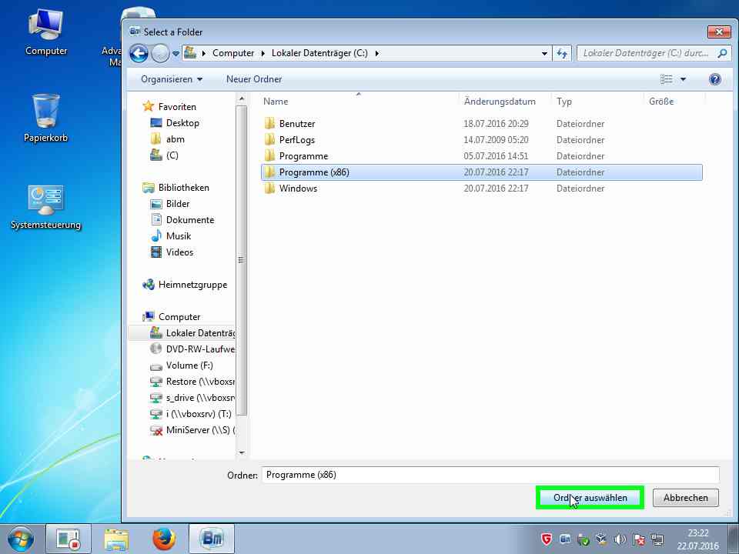Select Heimnetzgruppe in navigation pane
This screenshot has width=739, height=554.
[x=192, y=285]
